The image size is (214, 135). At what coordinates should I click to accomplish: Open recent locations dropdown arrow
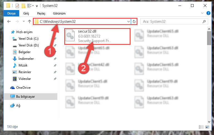(24, 21)
